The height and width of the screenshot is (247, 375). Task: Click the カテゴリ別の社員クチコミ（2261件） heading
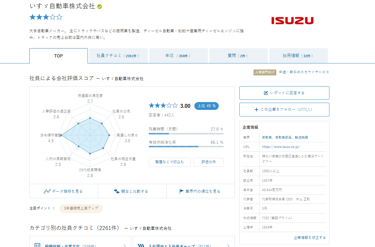tap(74, 228)
